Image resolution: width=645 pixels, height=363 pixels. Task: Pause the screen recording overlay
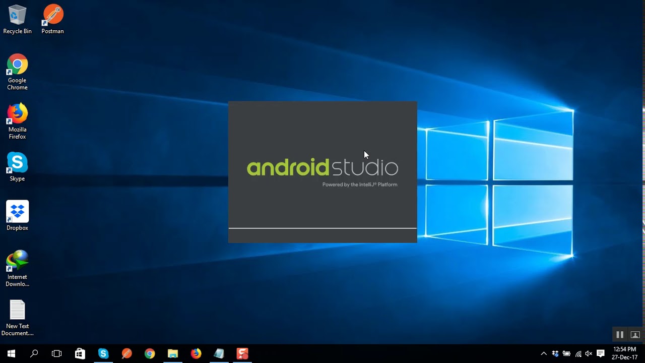pyautogui.click(x=620, y=335)
